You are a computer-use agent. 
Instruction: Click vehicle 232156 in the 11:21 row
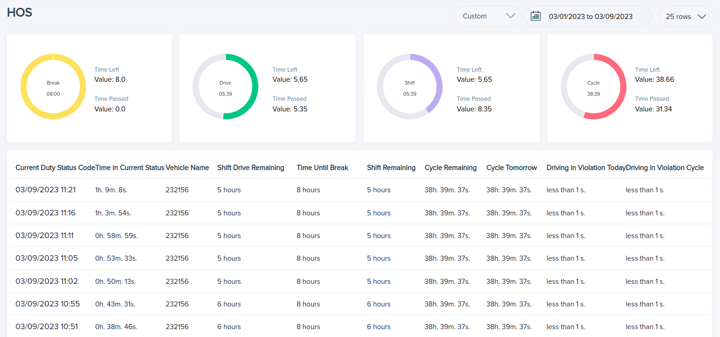(x=177, y=190)
